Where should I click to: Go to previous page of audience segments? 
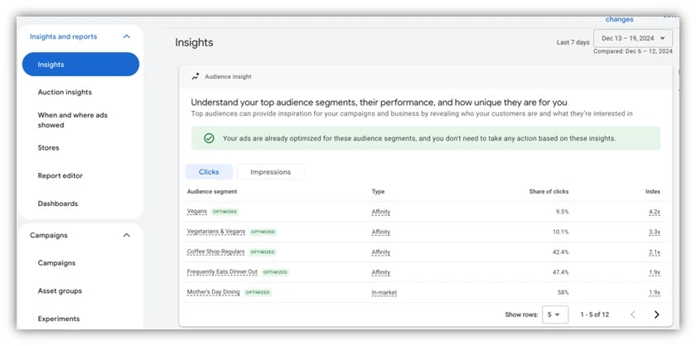[633, 315]
